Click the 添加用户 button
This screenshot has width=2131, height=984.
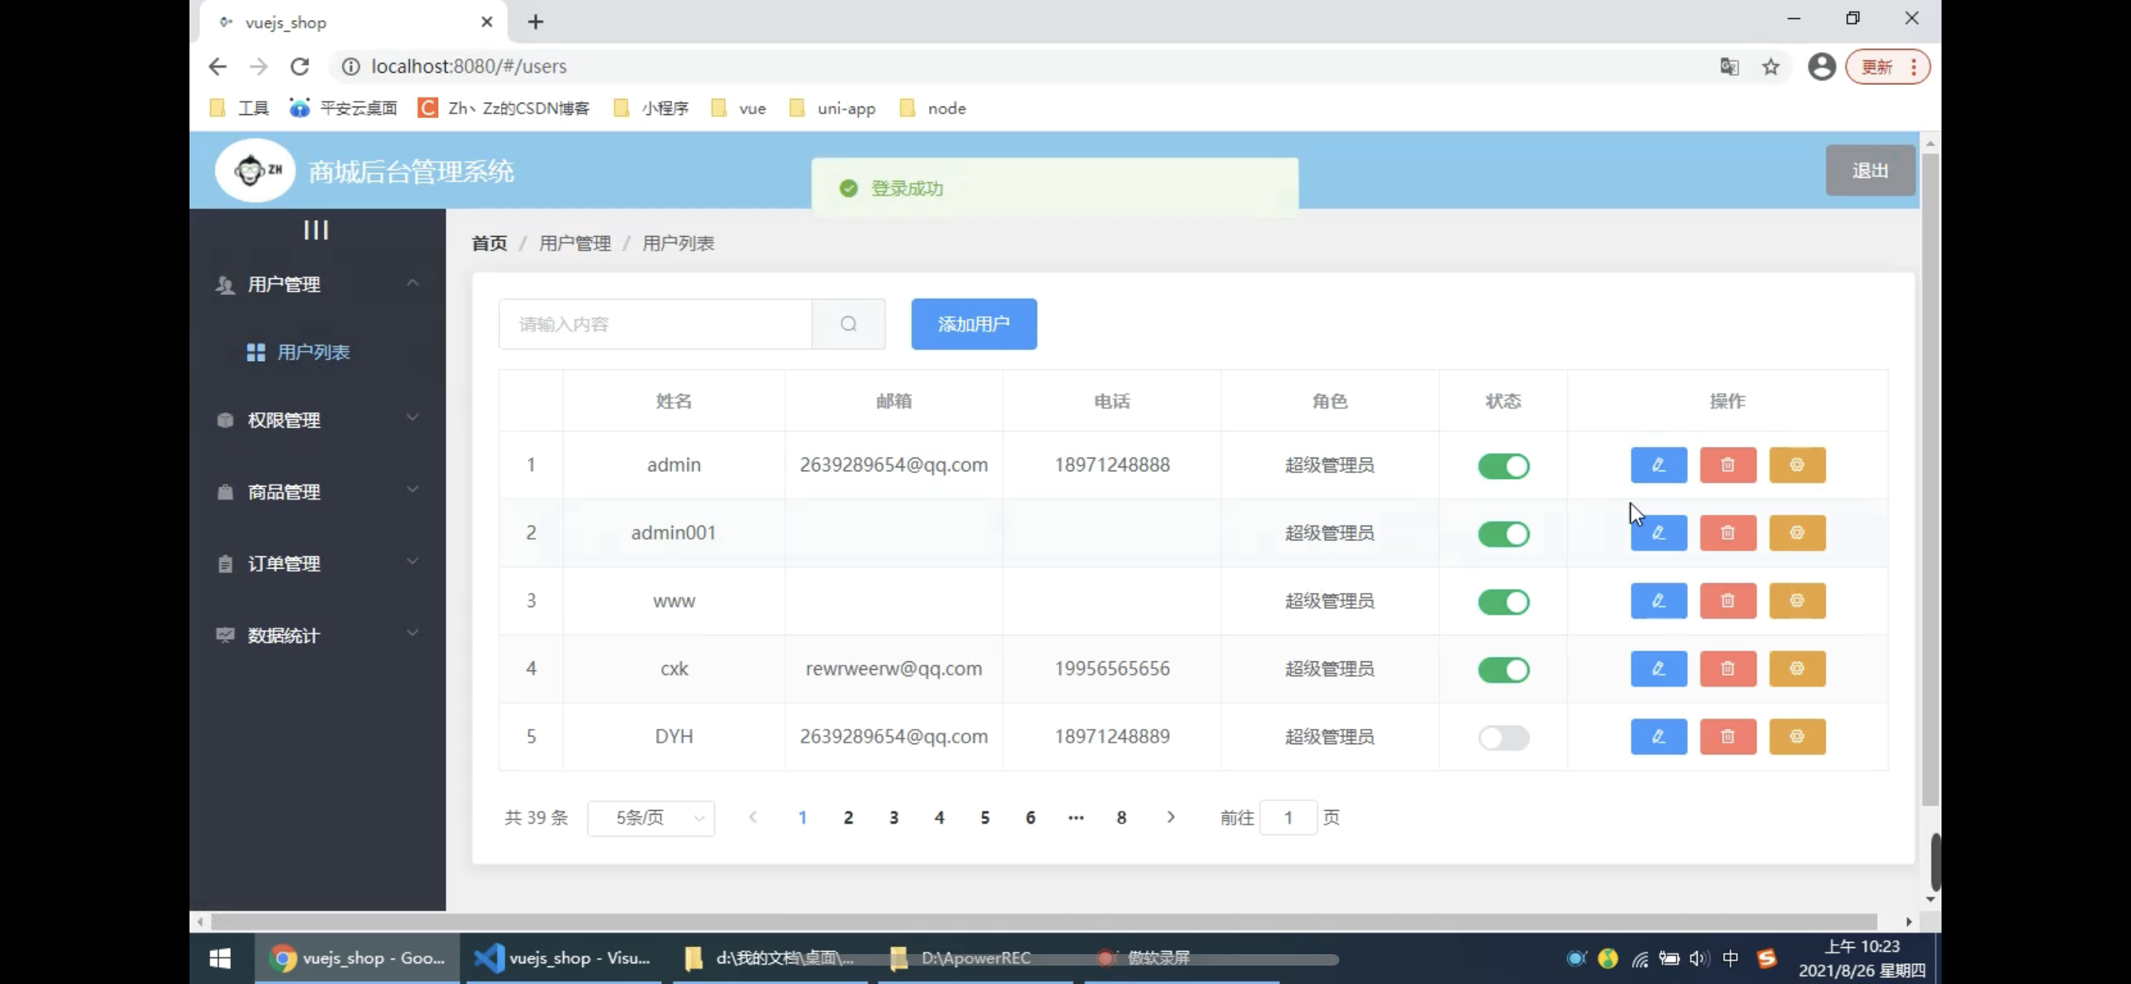[973, 324]
